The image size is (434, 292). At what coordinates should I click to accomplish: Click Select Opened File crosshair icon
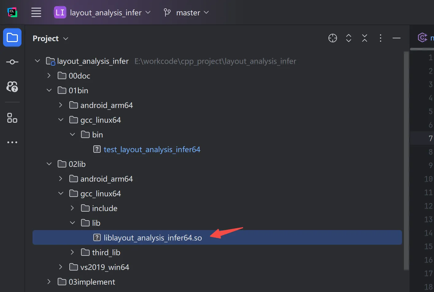click(333, 38)
